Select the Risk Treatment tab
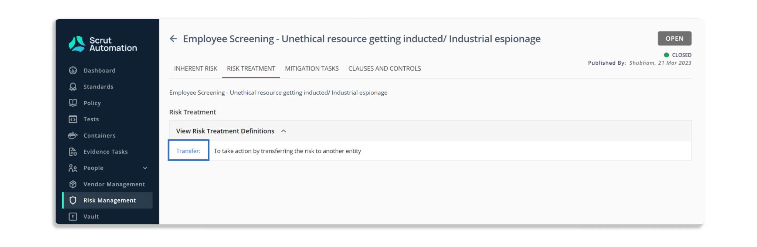Image resolution: width=757 pixels, height=247 pixels. tap(251, 68)
